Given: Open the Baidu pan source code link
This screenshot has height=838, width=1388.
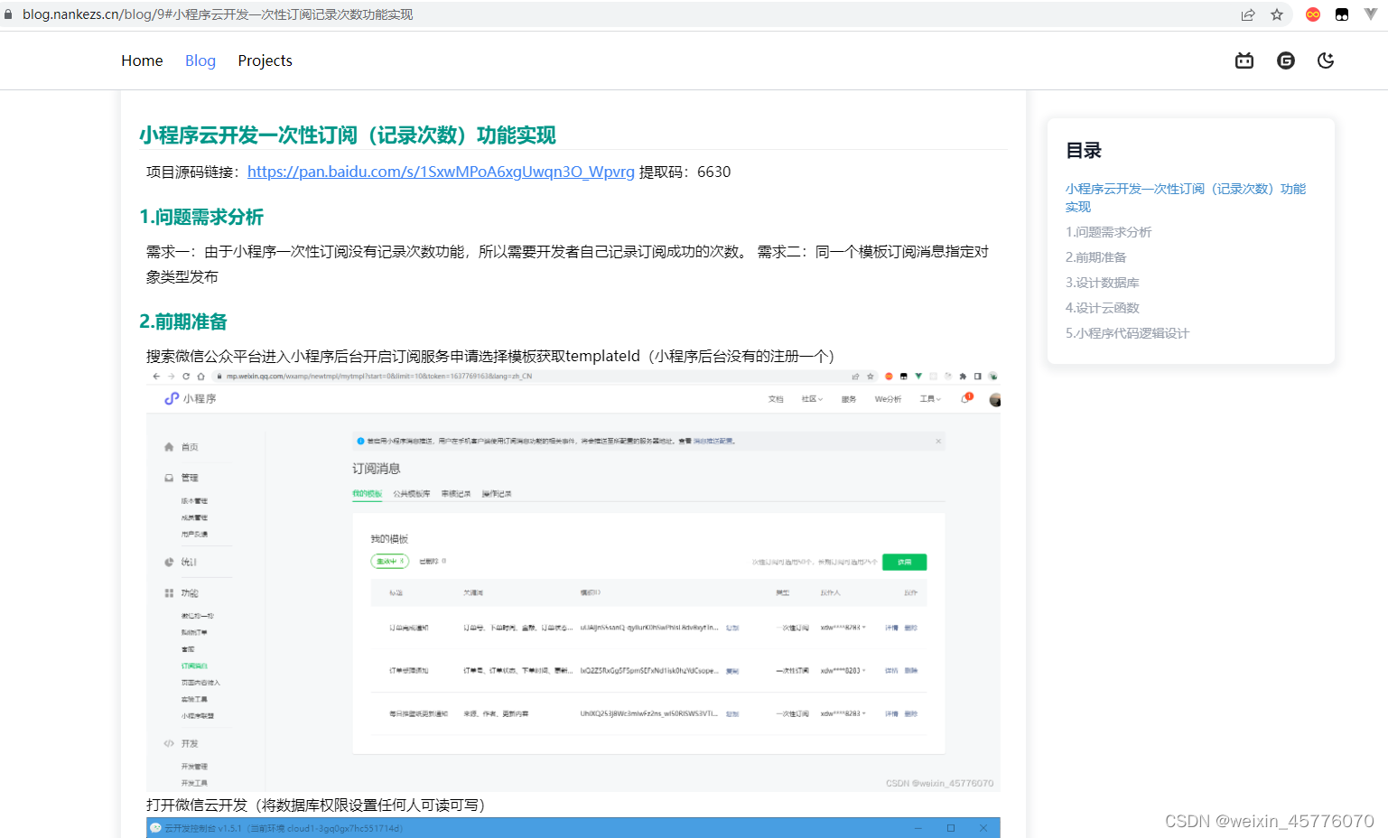Looking at the screenshot, I should pos(441,172).
